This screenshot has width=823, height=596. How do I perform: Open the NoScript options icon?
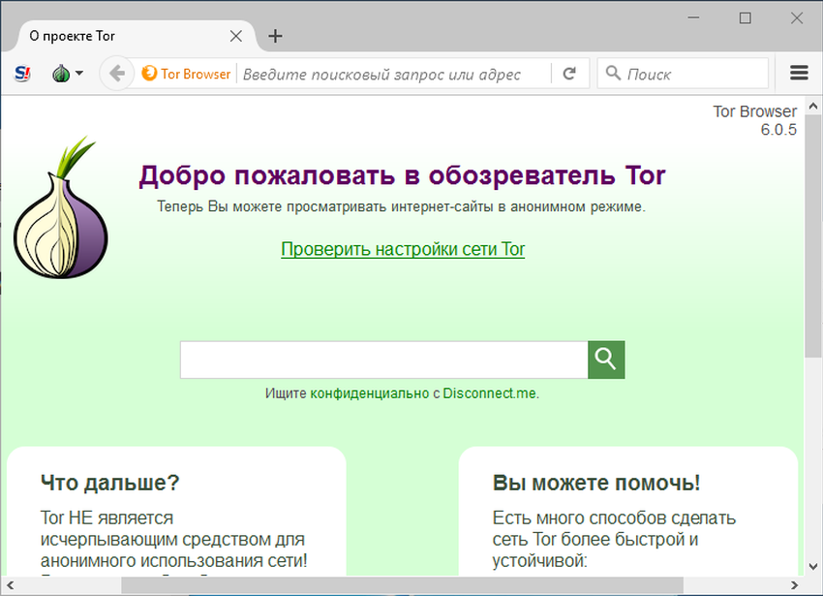tap(21, 73)
